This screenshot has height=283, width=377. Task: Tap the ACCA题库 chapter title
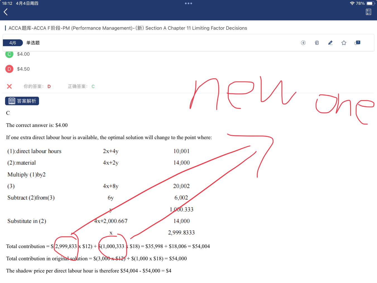[x=128, y=28]
